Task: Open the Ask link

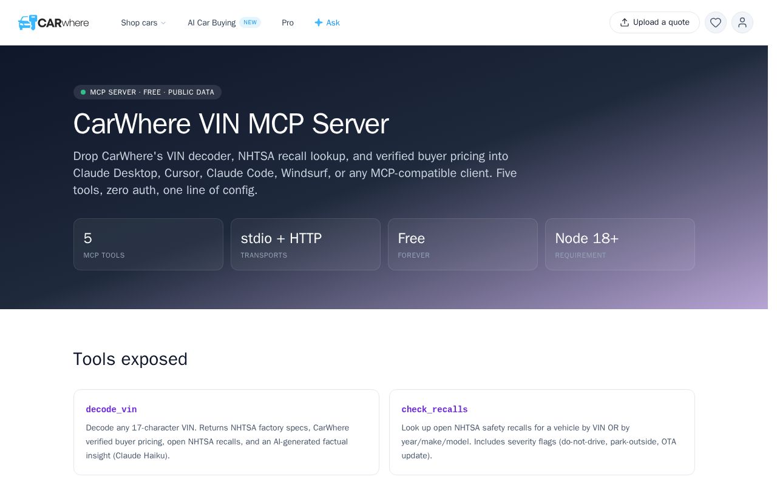Action: [x=327, y=22]
